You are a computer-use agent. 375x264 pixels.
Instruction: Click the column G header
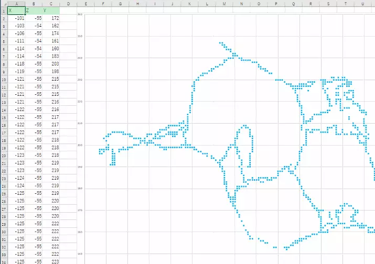coord(120,4)
